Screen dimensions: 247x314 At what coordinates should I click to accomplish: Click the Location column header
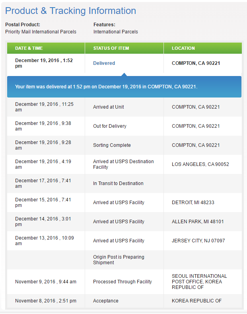point(183,48)
